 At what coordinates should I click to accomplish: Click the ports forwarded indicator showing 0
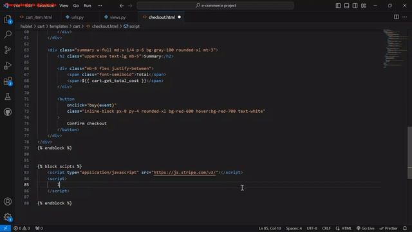[39, 228]
